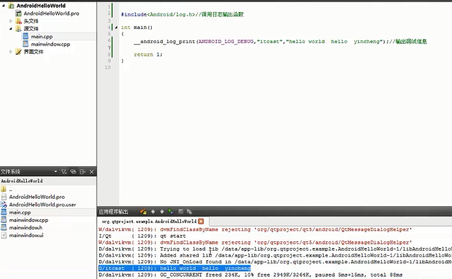Expand the 头文件 headers folder
Screen dimensions: 452x279
tap(11, 21)
